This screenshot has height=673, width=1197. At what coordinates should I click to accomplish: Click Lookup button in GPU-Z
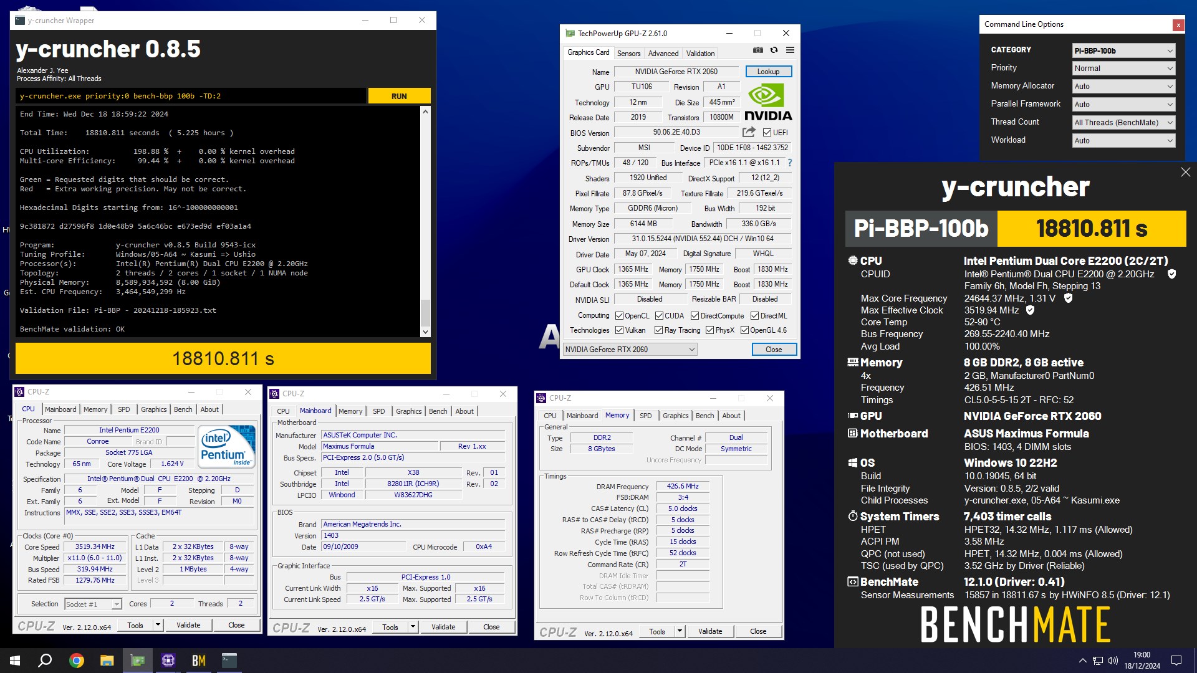coord(768,72)
